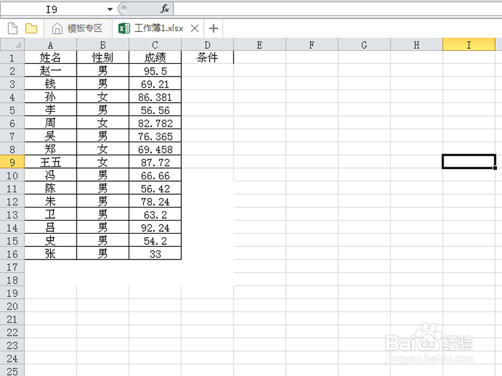Click the cell containing 63.2
Screen dimensions: 502x376
pyautogui.click(x=155, y=214)
